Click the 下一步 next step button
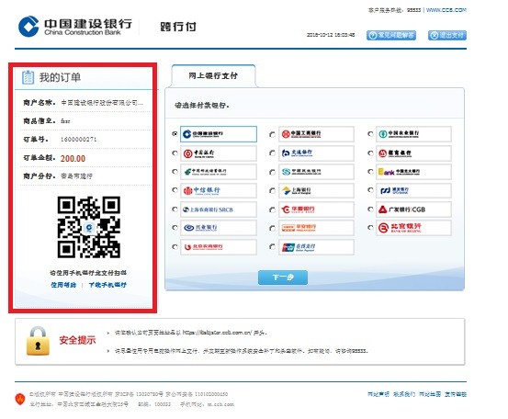508x419 pixels. point(283,277)
